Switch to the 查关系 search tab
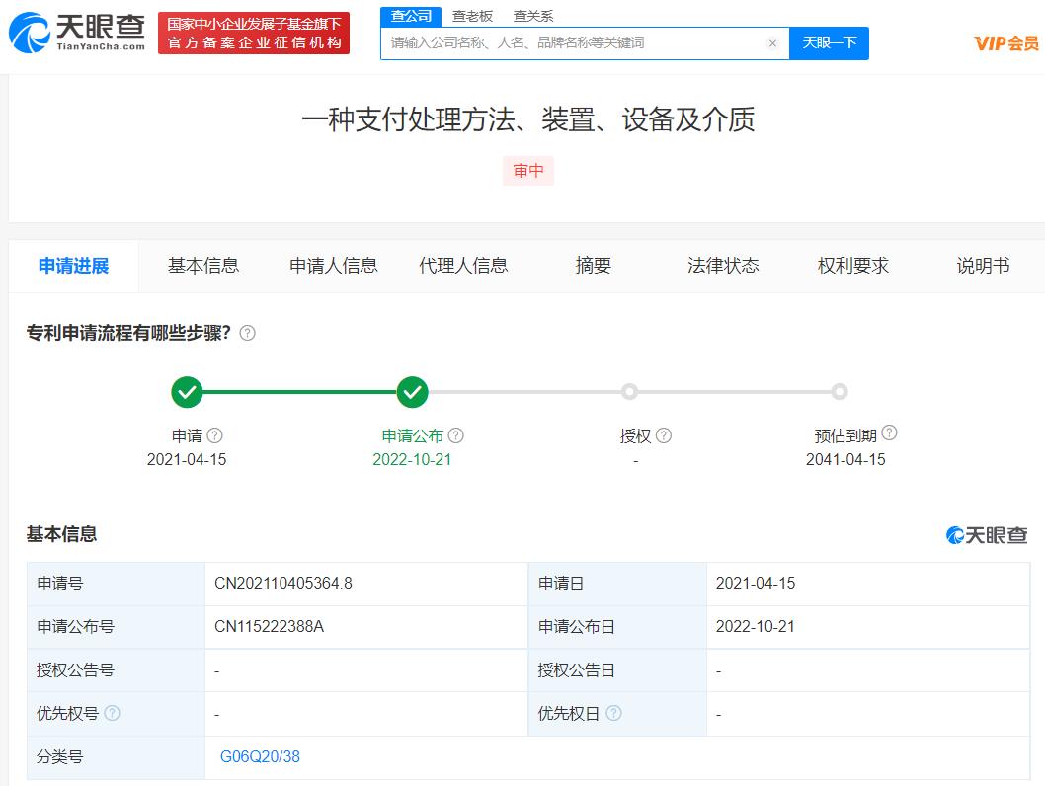This screenshot has height=786, width=1045. [x=533, y=16]
